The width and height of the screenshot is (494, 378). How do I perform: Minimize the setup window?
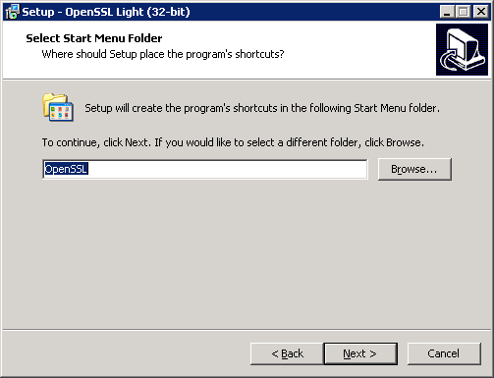[x=447, y=12]
